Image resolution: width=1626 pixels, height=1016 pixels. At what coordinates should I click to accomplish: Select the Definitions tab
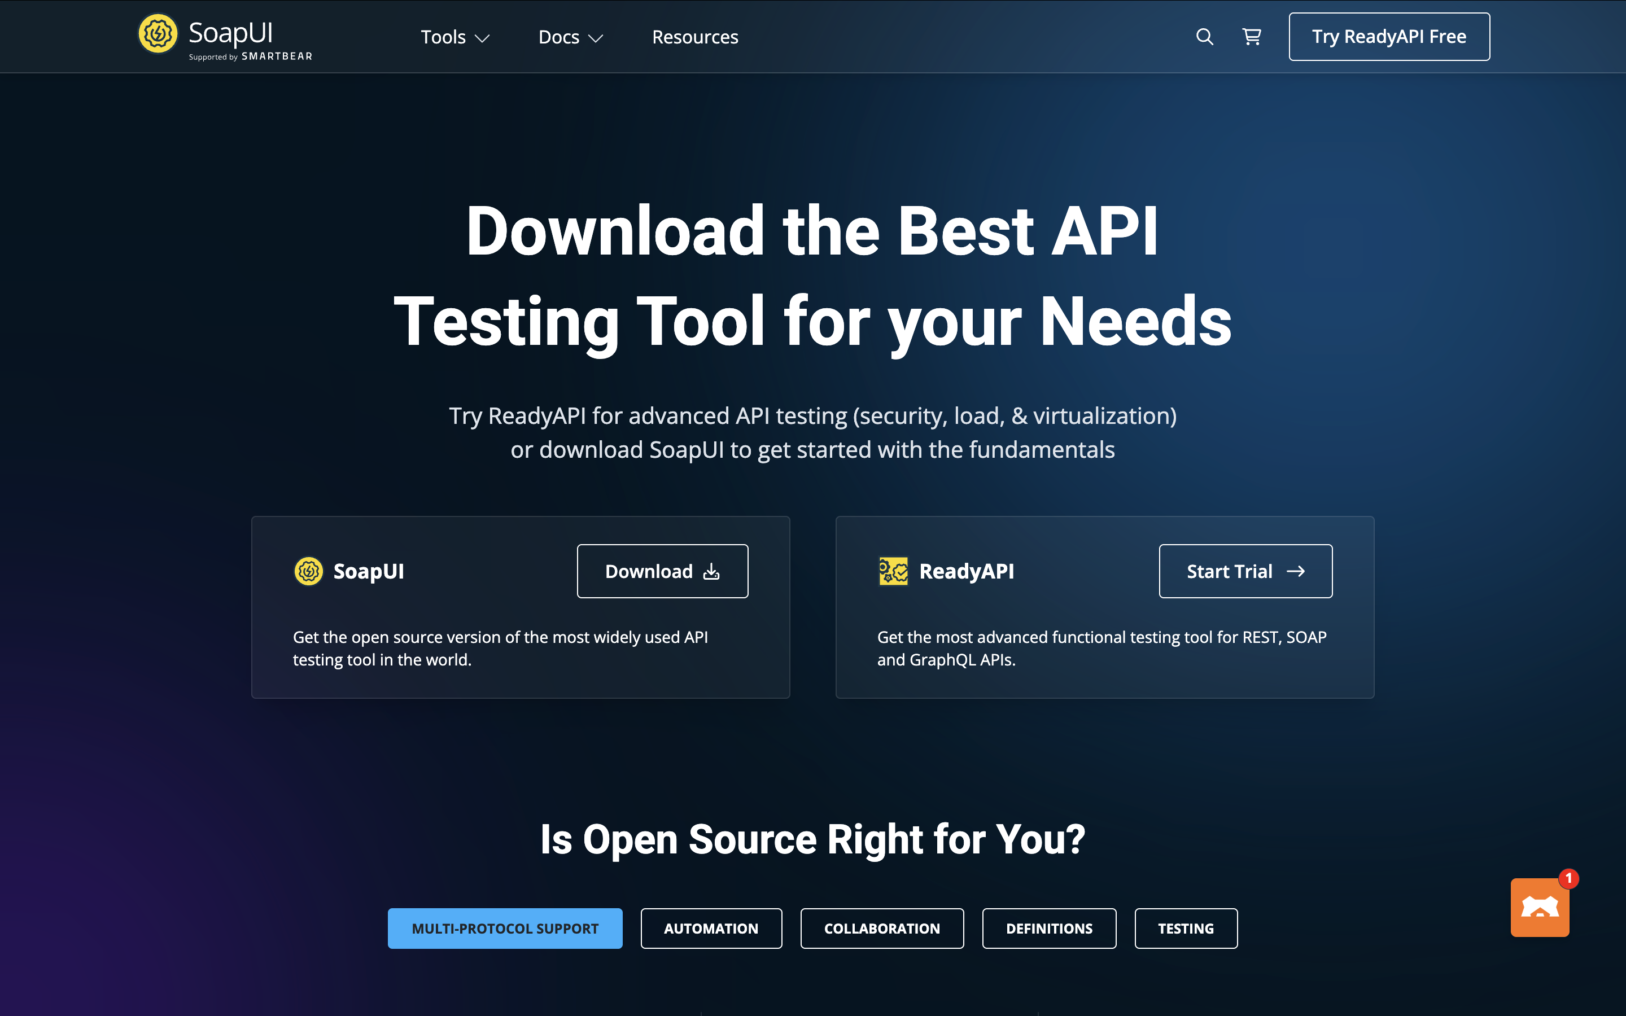click(x=1049, y=928)
